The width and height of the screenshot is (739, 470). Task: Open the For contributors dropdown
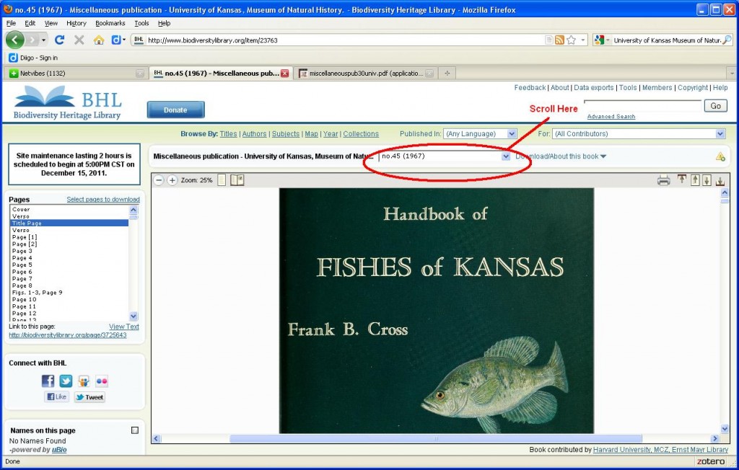[639, 134]
